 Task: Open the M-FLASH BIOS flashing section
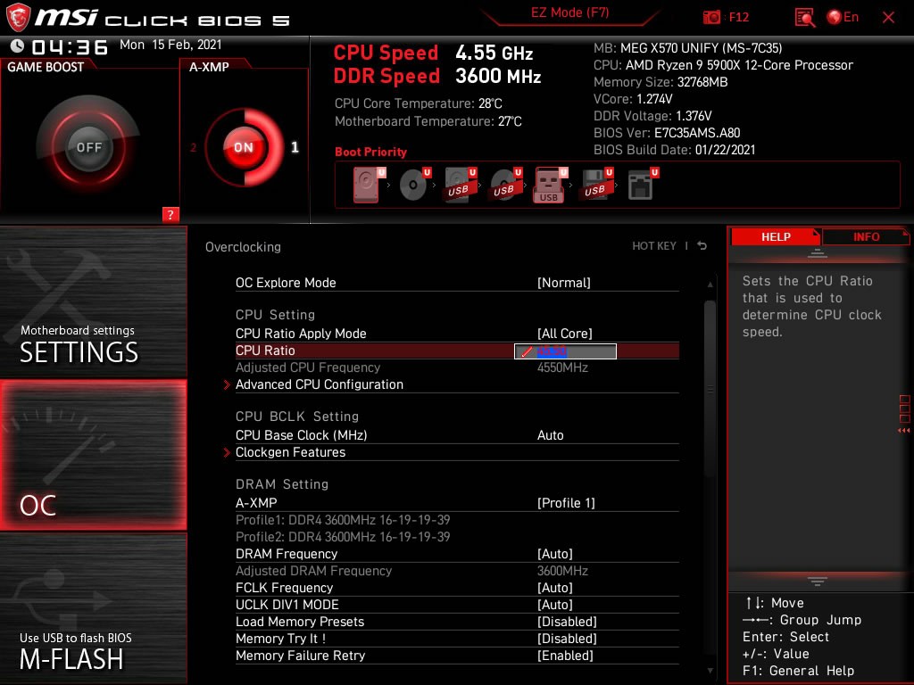pos(93,608)
